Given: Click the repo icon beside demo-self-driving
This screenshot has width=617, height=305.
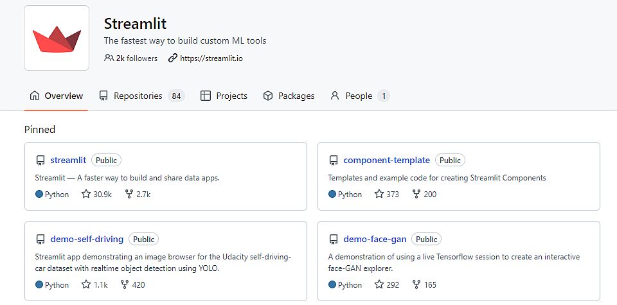Looking at the screenshot, I should tap(40, 240).
